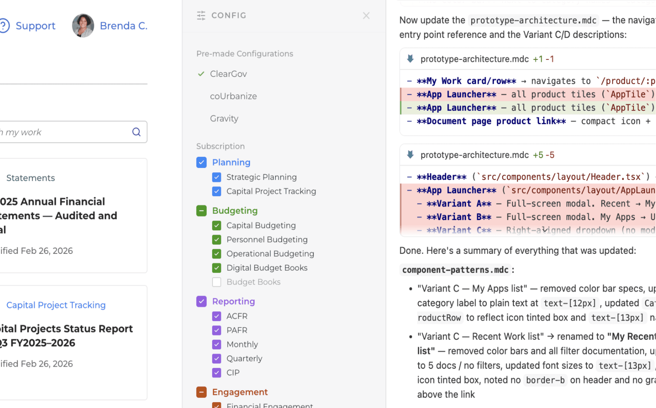The width and height of the screenshot is (656, 408).
Task: Click the Config sliders icon in panel header
Action: pyautogui.click(x=201, y=15)
